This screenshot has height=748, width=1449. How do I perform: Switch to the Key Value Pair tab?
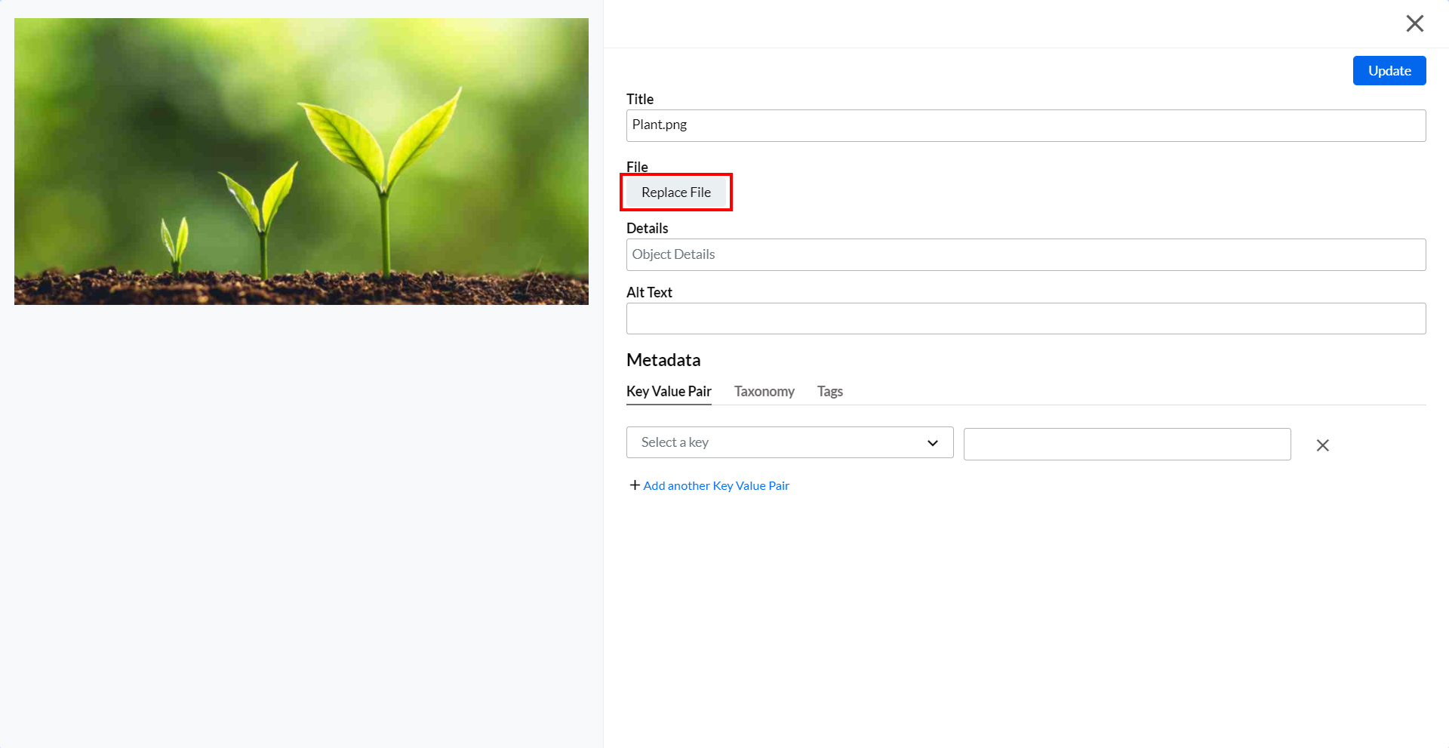(669, 391)
